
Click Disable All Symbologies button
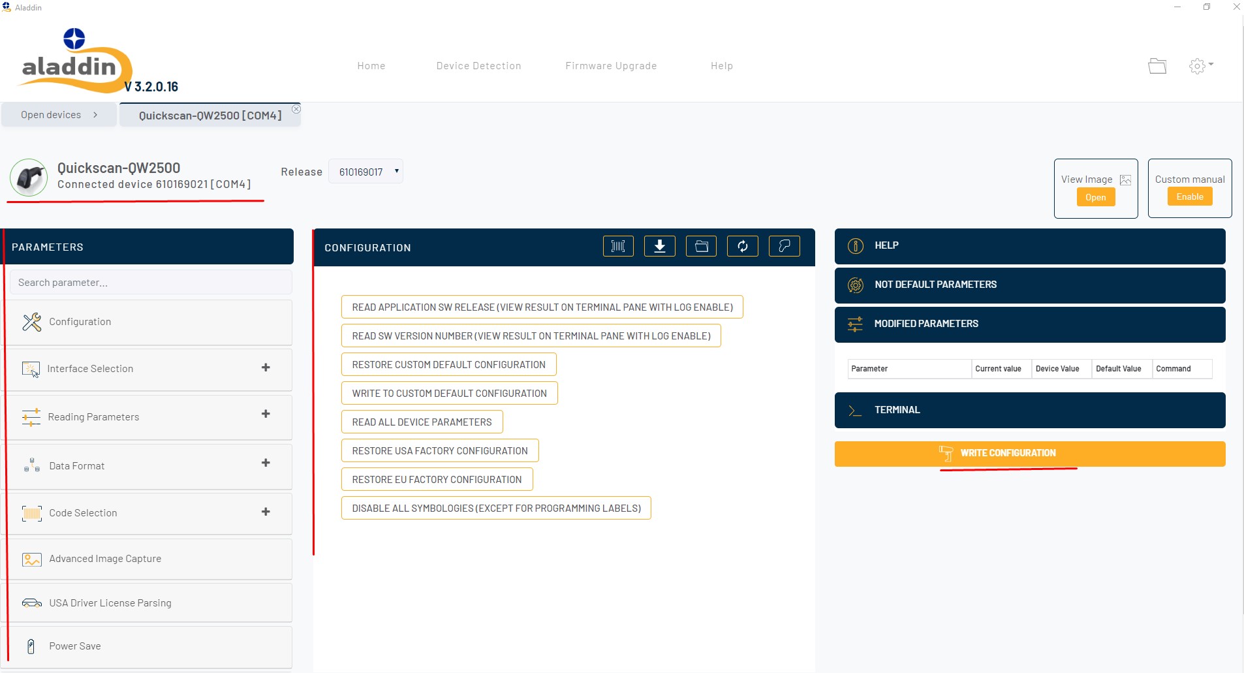click(x=497, y=509)
